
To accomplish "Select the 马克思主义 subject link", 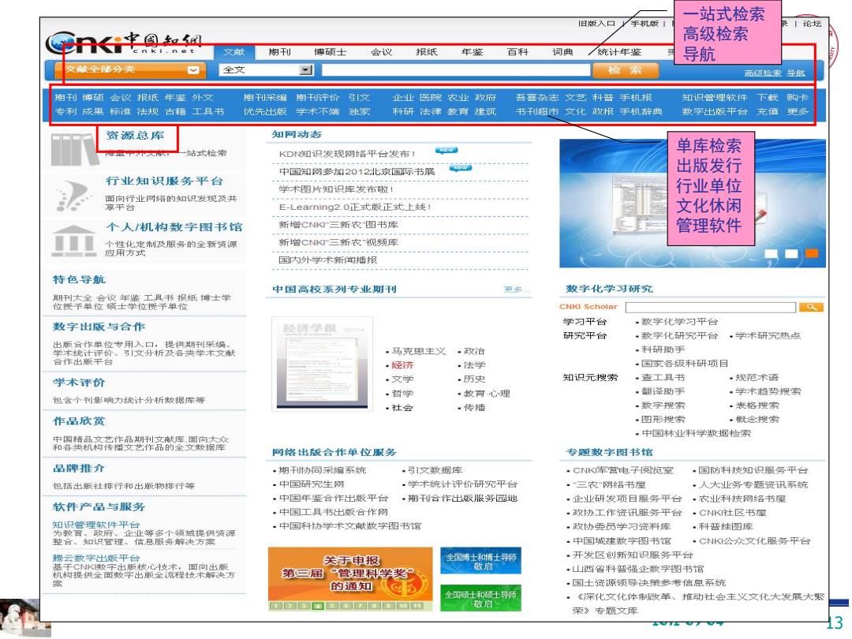I will (x=419, y=352).
